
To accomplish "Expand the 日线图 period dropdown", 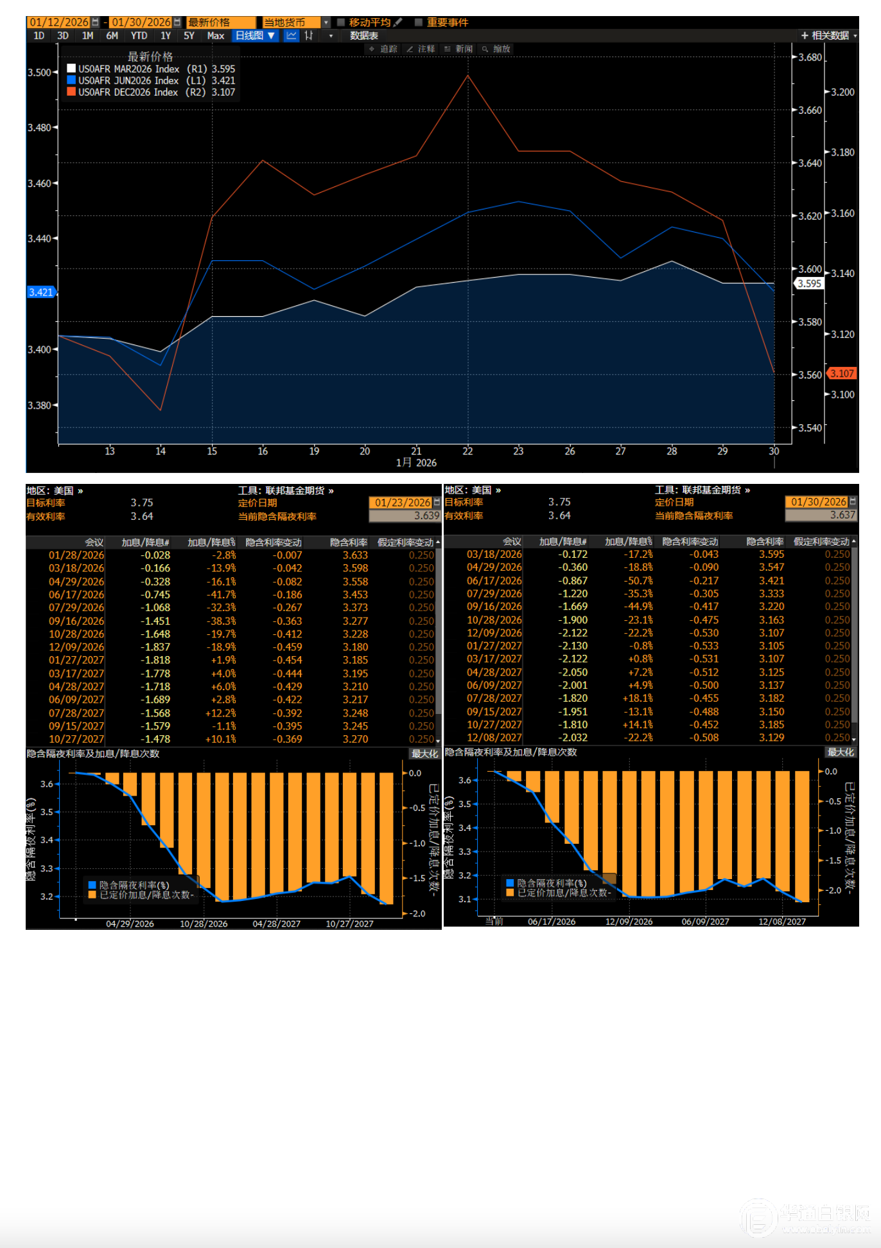I will [x=255, y=36].
